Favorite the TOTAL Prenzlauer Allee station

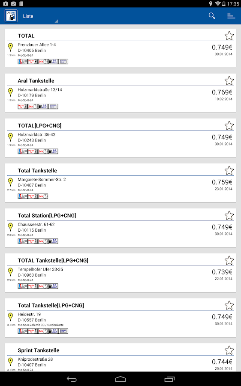click(x=229, y=36)
